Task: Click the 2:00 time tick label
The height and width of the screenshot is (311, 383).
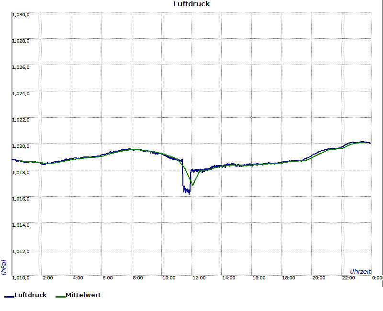Action: (47, 278)
